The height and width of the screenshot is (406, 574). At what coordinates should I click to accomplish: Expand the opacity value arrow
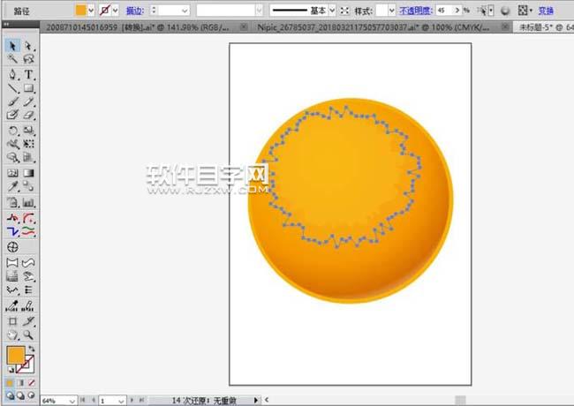click(x=457, y=11)
